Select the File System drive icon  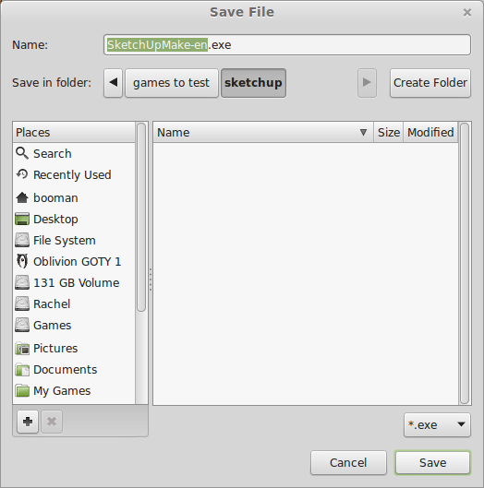coord(22,240)
